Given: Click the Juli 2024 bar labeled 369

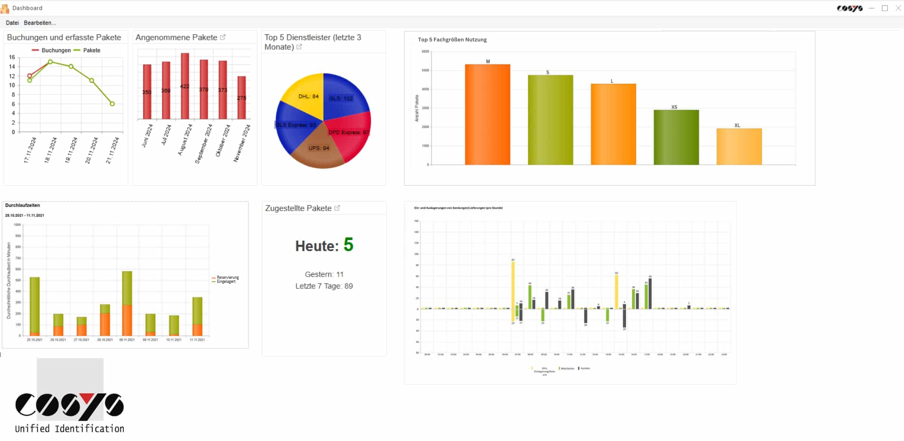Looking at the screenshot, I should click(x=166, y=90).
